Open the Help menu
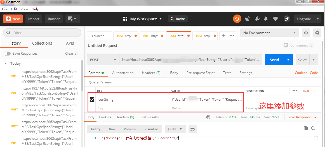Viewport: 325px width, 147px height. coord(35,9)
